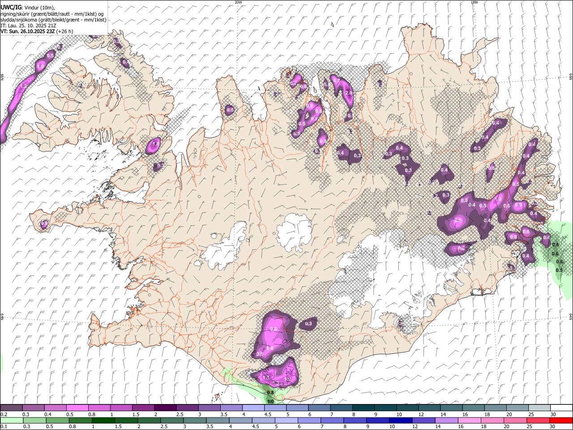Screen dimensions: 573x430
Task: Click the bright red 30 swatch in the lower legend row
Action: [561, 420]
